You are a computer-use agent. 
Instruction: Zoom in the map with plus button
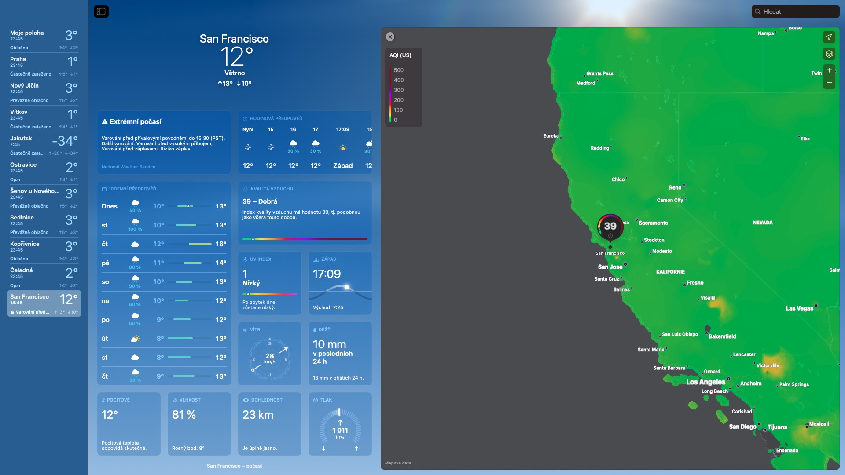pyautogui.click(x=829, y=70)
